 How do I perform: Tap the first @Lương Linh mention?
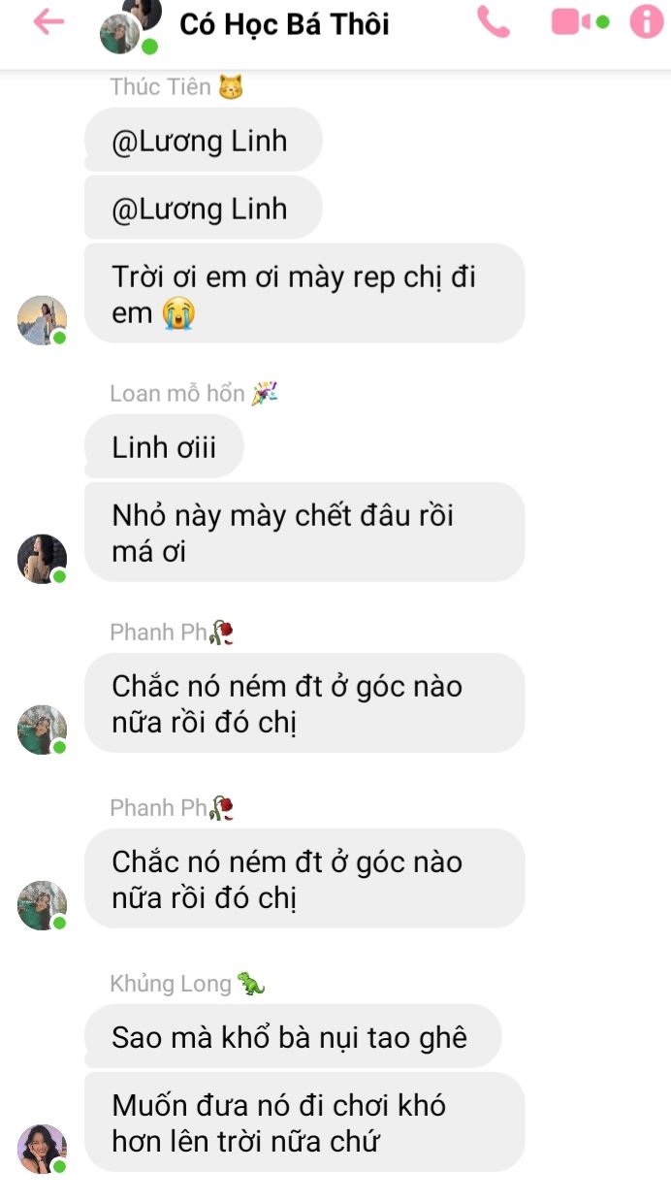point(203,141)
